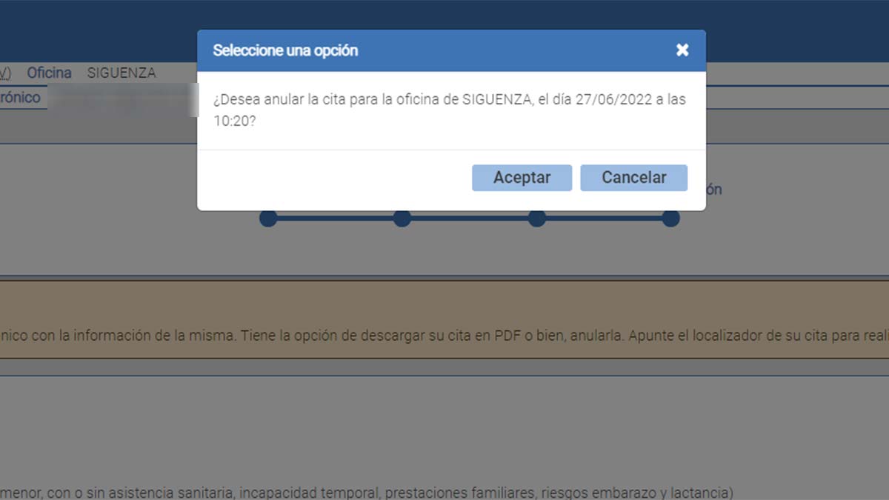Click the underlined link left of 'Oficina'
This screenshot has height=500, width=889.
coord(5,73)
